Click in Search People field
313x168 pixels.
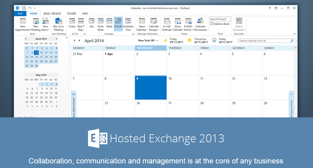point(220,19)
